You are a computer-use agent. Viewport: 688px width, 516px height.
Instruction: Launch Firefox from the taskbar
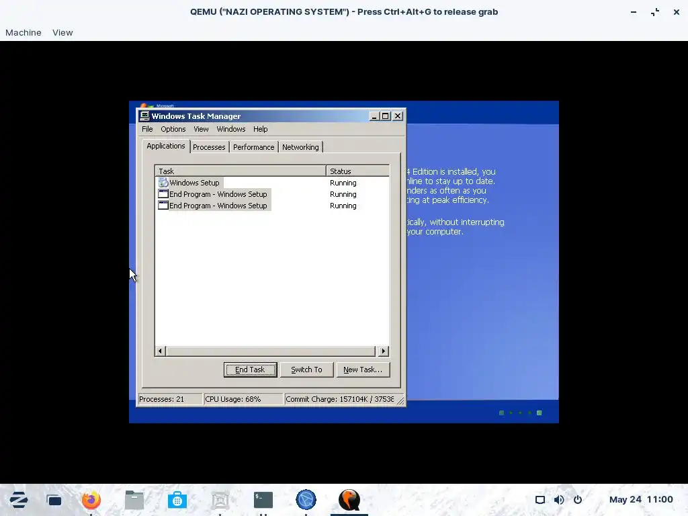tap(91, 500)
